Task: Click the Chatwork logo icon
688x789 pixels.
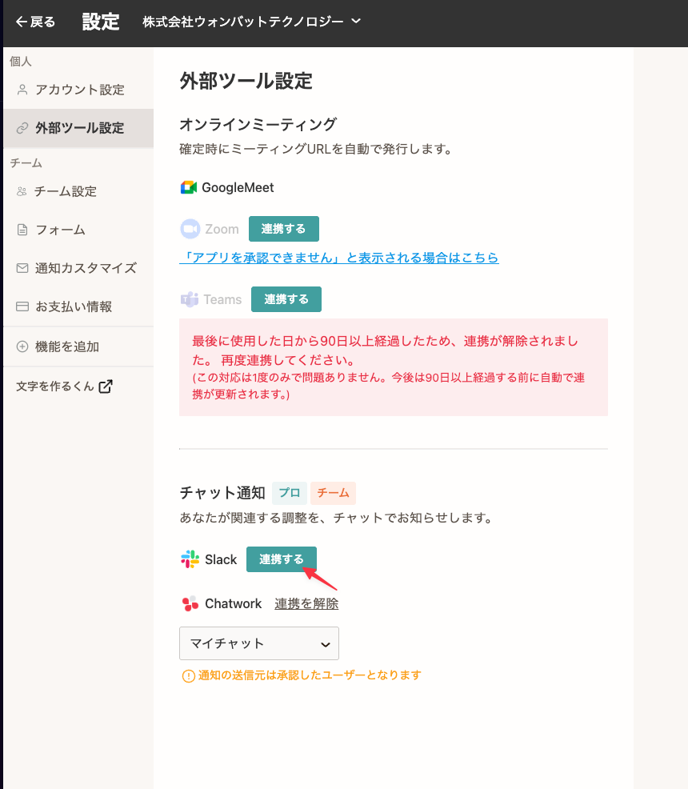Action: [x=190, y=603]
